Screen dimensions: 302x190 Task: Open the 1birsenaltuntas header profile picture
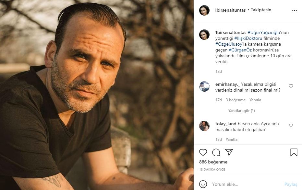pos(204,10)
